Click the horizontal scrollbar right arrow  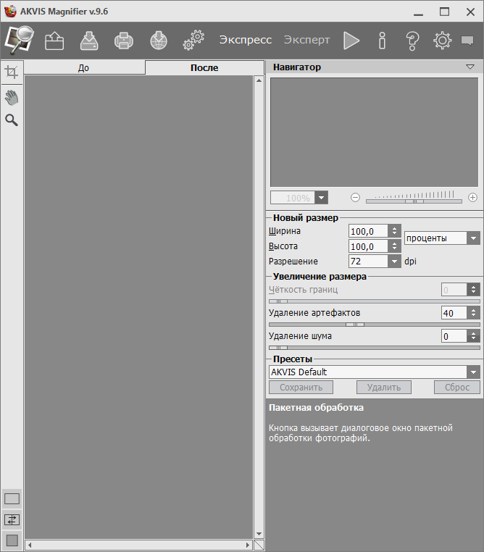tap(248, 545)
